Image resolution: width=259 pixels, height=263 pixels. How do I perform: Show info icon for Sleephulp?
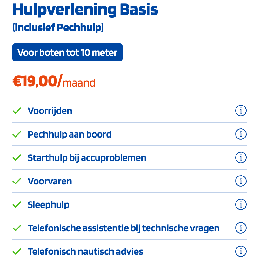pyautogui.click(x=241, y=205)
